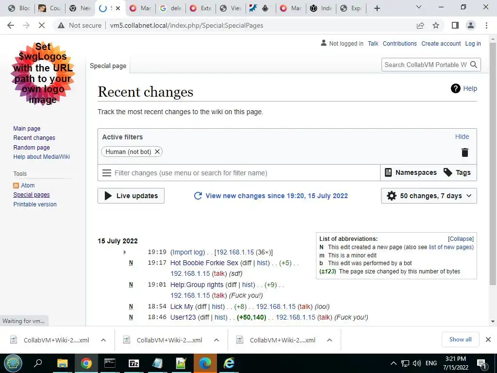Close the currently loading browser tab
This screenshot has height=373, width=497.
click(118, 8)
